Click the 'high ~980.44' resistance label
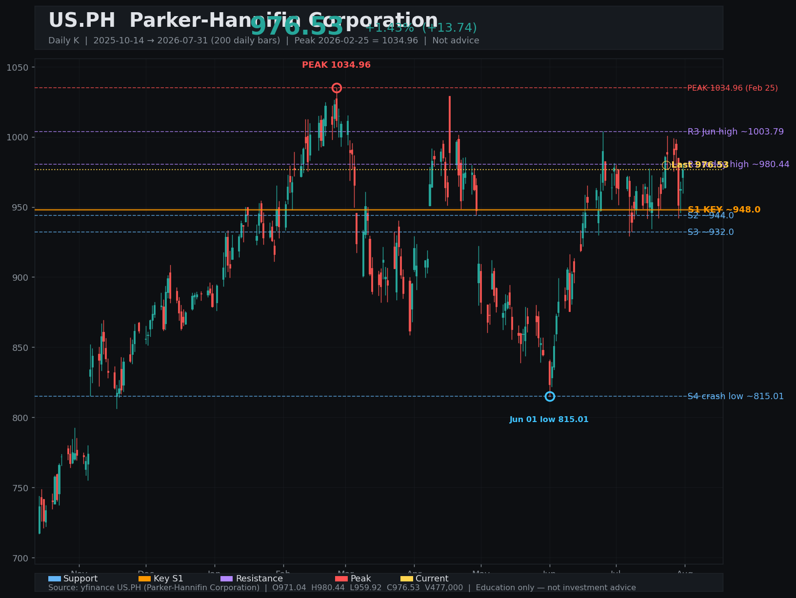The image size is (796, 598). pyautogui.click(x=759, y=164)
